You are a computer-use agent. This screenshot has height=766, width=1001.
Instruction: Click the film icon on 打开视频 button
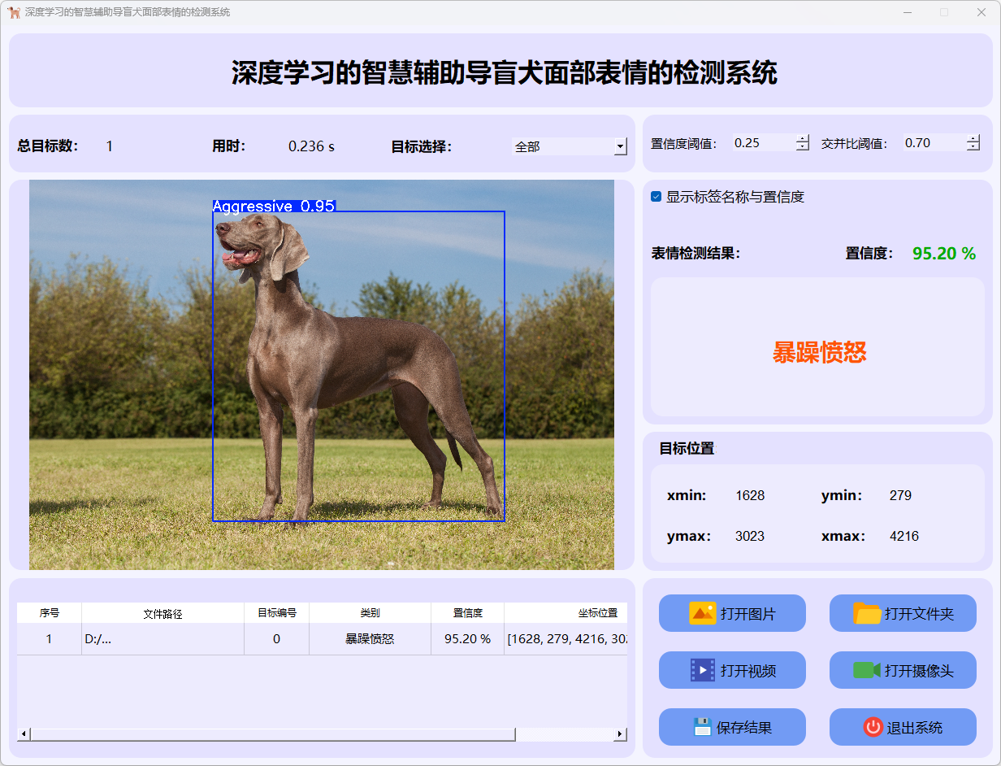702,670
